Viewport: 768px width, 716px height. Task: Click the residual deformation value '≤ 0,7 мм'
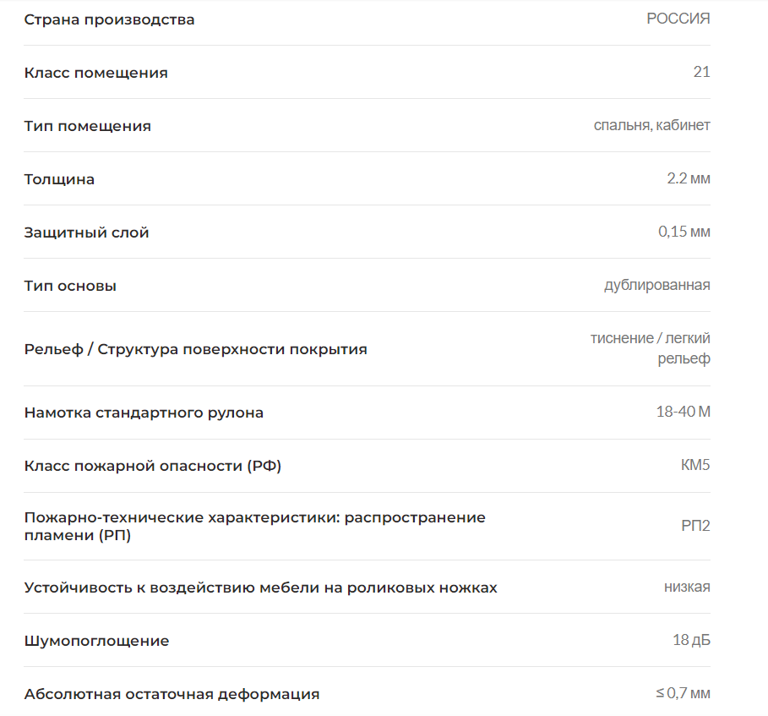point(684,693)
